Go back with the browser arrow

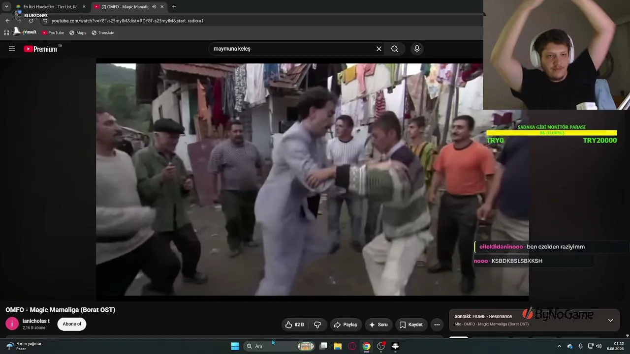7,21
